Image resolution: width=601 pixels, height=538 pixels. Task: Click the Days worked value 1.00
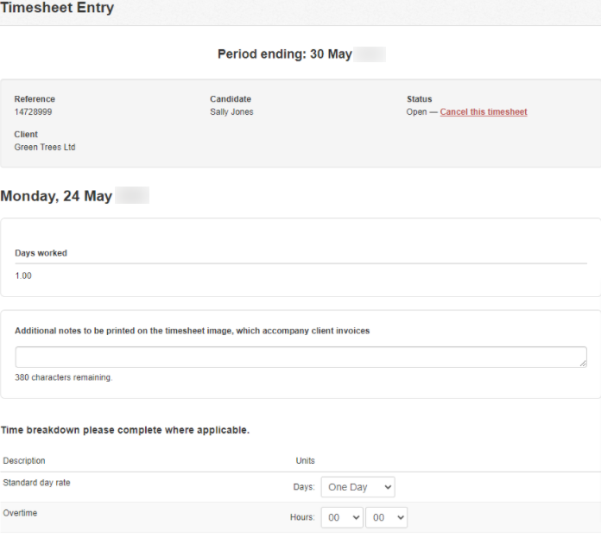(23, 275)
